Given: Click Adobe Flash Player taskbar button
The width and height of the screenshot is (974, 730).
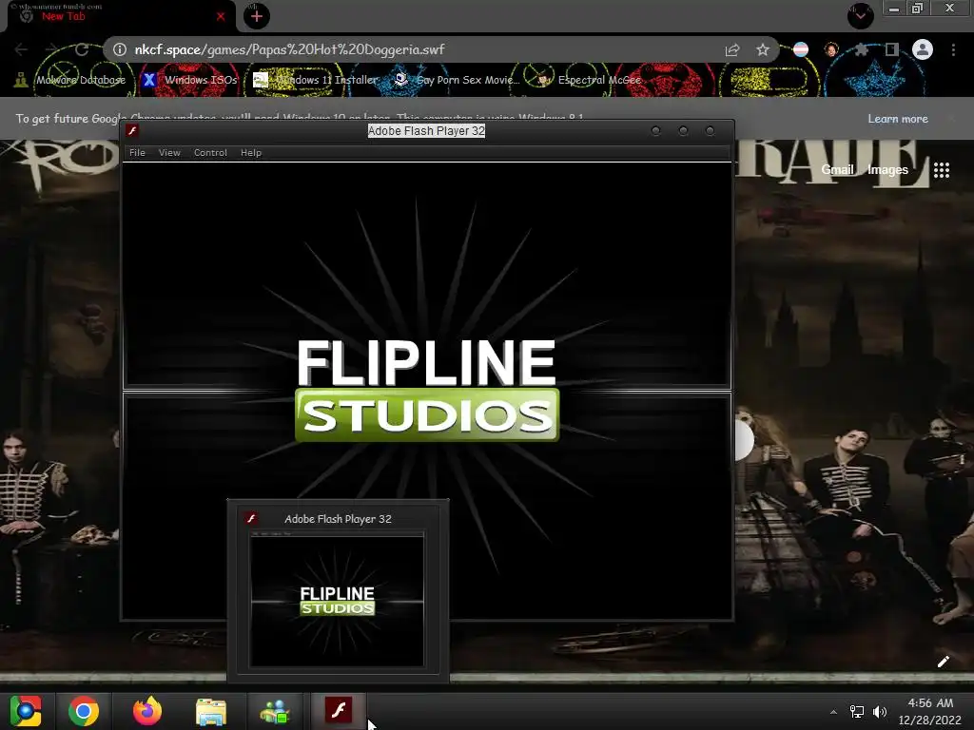Looking at the screenshot, I should click(x=339, y=710).
